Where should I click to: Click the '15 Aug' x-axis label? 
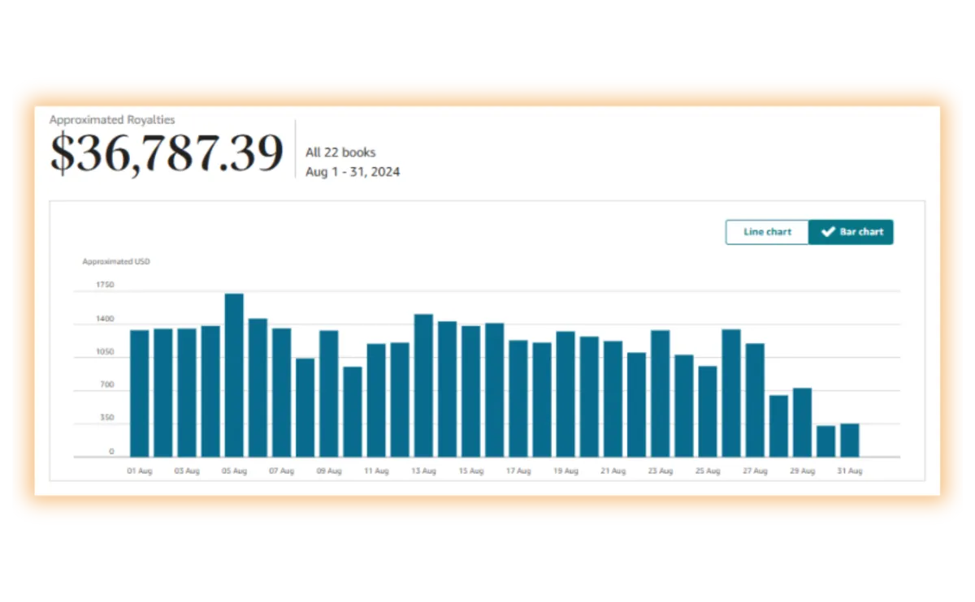[471, 471]
